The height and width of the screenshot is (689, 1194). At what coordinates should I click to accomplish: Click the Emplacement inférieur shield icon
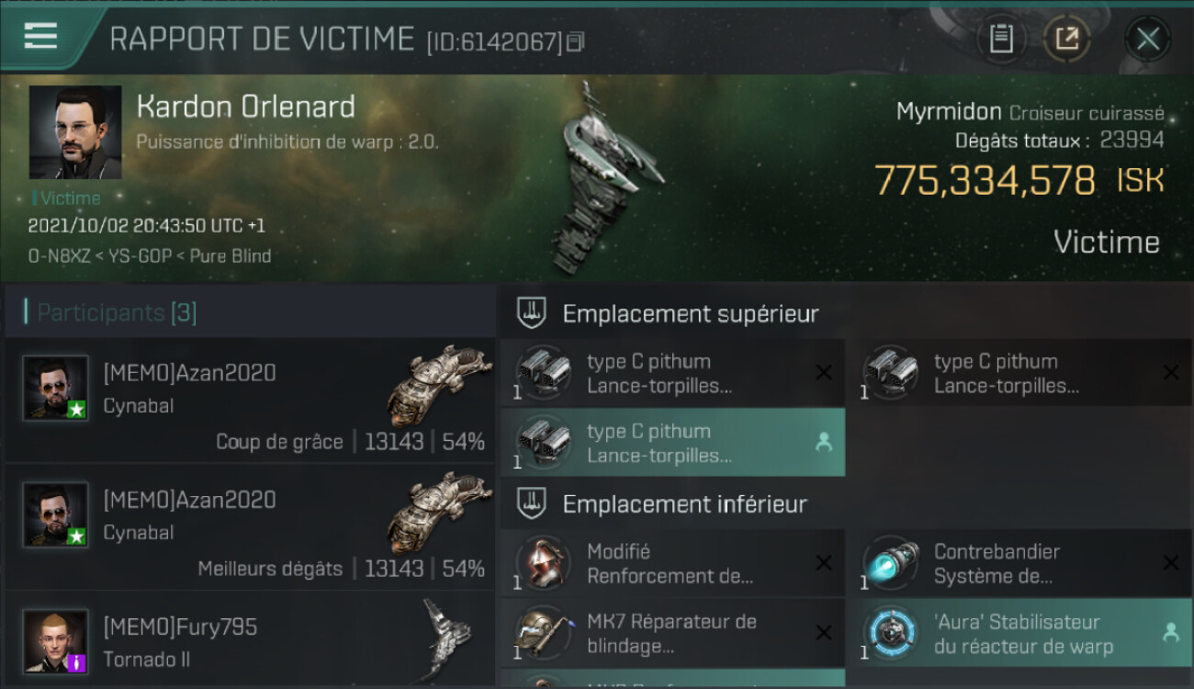[x=530, y=503]
